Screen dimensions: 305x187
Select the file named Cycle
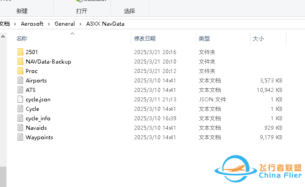pos(32,109)
